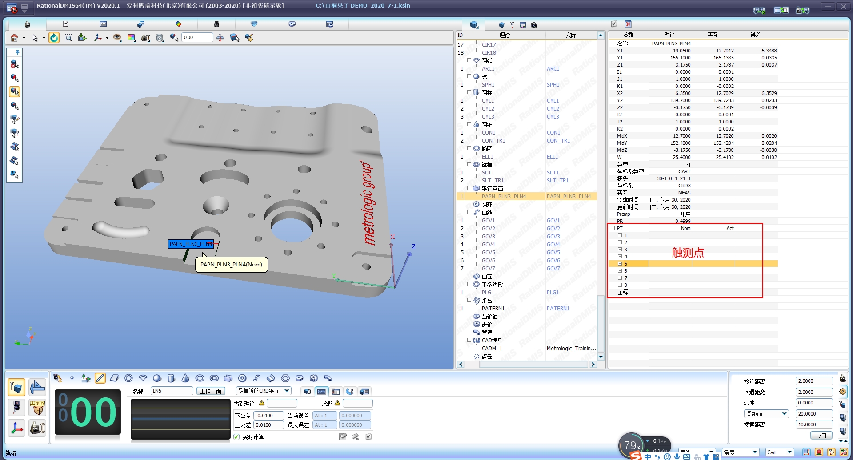This screenshot has height=460, width=853.
Task: Toggle the highlighted selection mode in left strip
Action: [x=15, y=91]
